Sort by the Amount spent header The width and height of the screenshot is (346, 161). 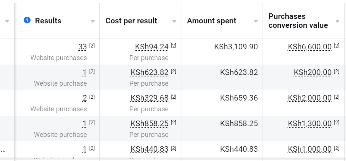pos(212,21)
